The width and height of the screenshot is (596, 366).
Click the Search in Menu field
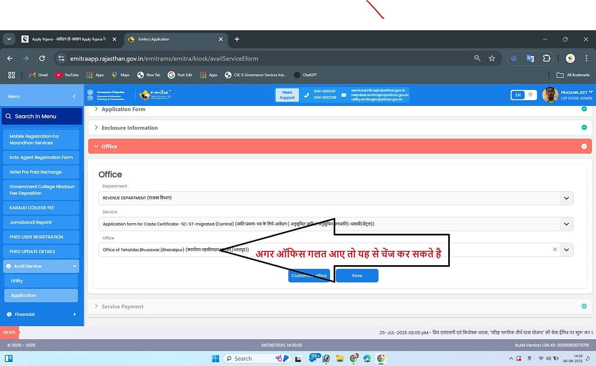[x=42, y=116]
